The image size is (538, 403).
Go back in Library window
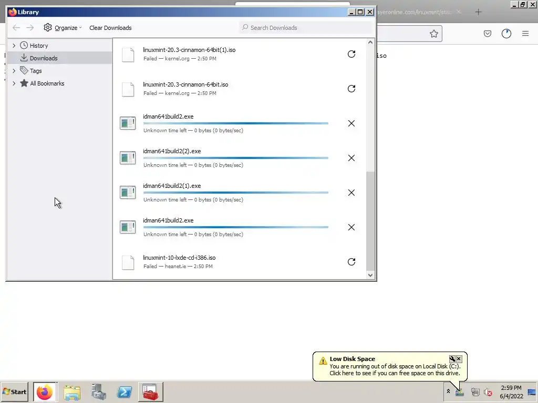point(16,28)
